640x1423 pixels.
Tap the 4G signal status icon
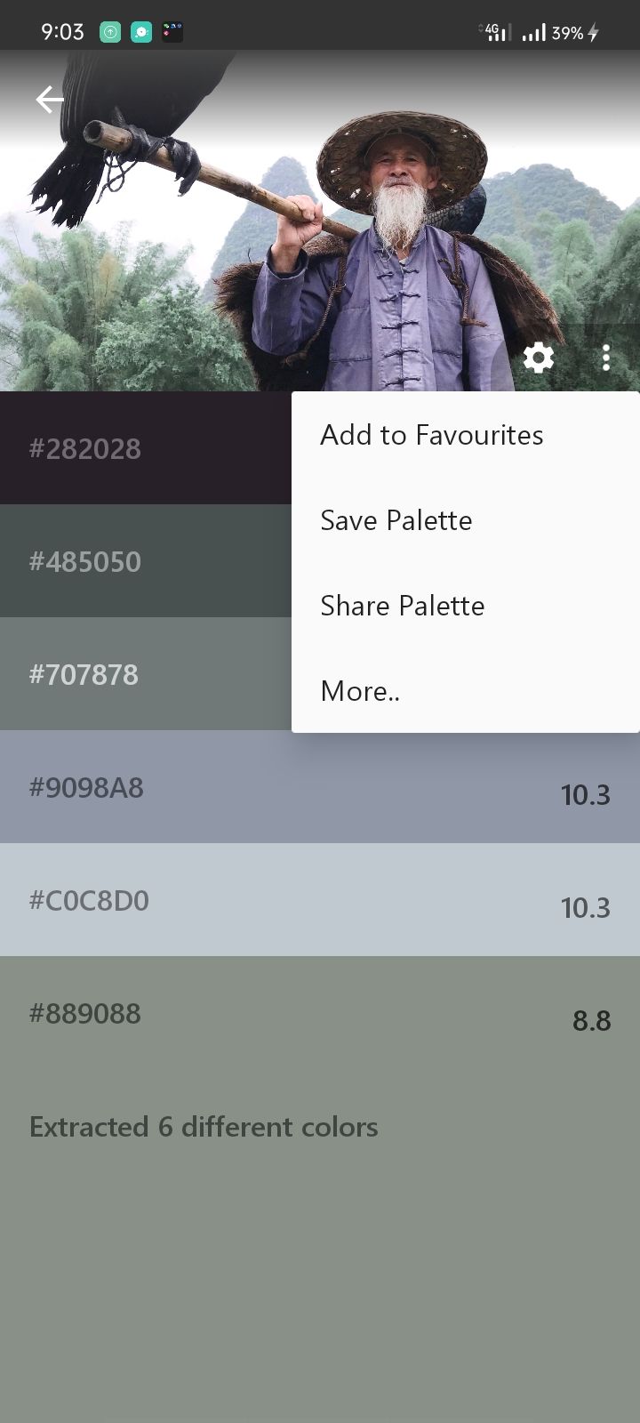(494, 32)
